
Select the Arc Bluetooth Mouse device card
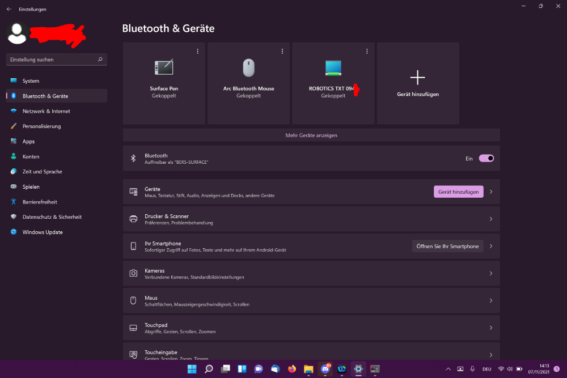point(248,83)
